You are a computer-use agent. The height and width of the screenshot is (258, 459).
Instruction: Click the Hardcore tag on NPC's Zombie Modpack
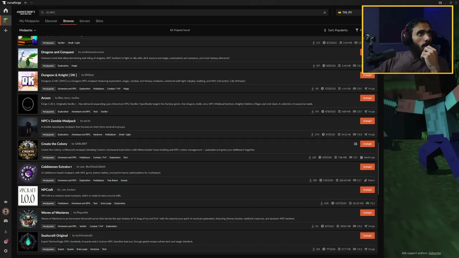[98, 135]
